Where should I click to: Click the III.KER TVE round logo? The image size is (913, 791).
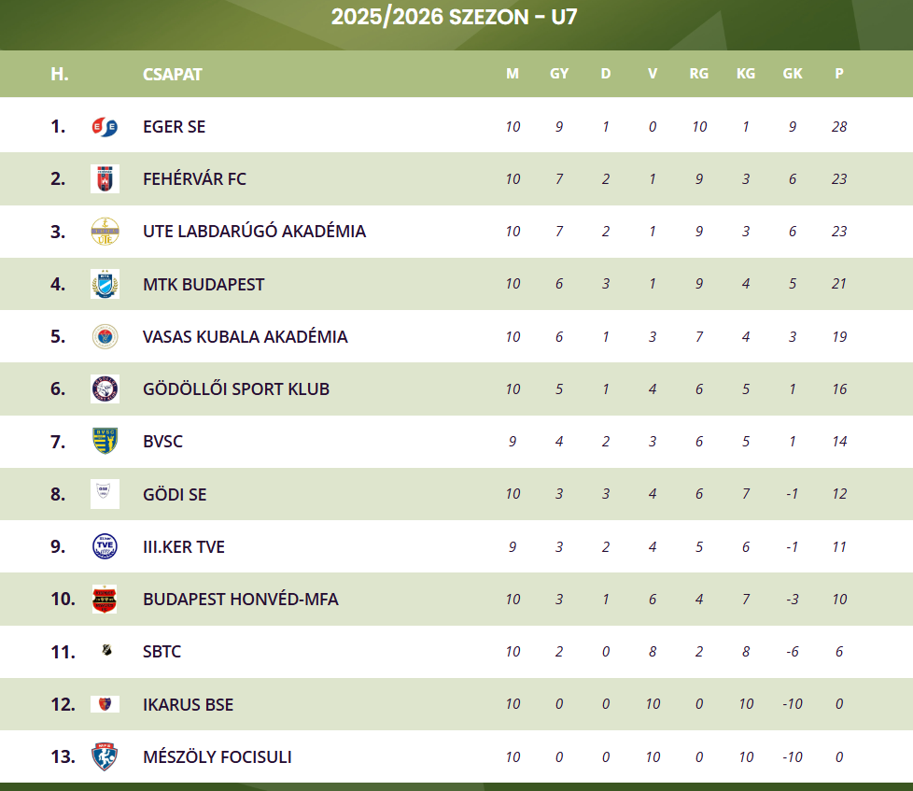[x=105, y=546]
